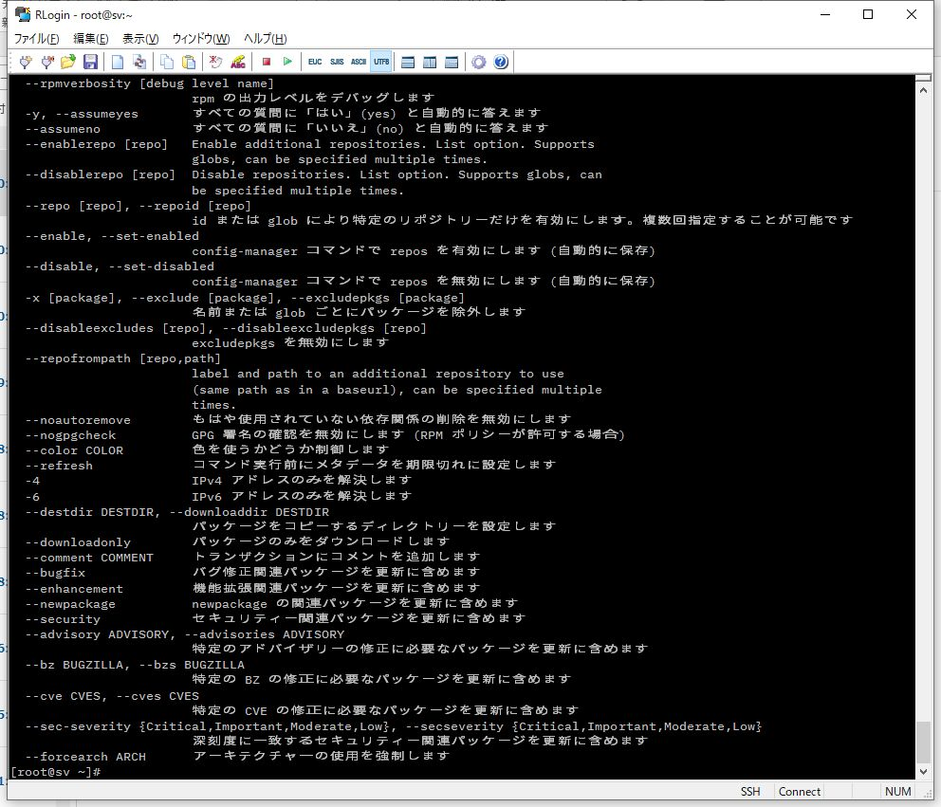This screenshot has width=941, height=807.
Task: Click the --security option text
Action: click(63, 619)
